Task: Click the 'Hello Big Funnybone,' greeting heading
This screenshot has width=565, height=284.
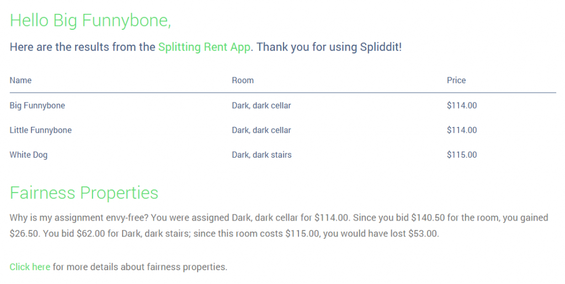Action: point(90,20)
